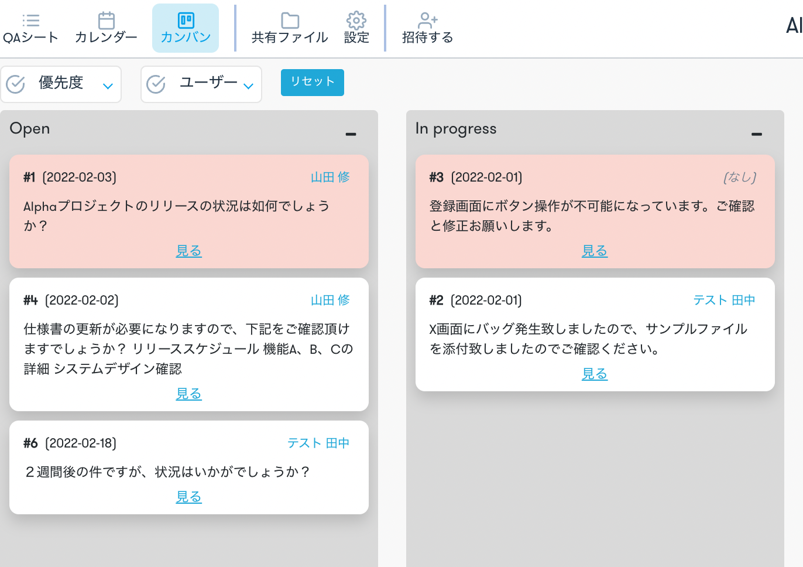The height and width of the screenshot is (567, 803).
Task: Select the 仕様書の更新 card description
Action: 188,349
